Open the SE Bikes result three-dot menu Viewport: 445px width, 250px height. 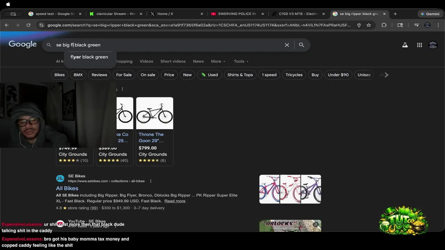pos(151,181)
